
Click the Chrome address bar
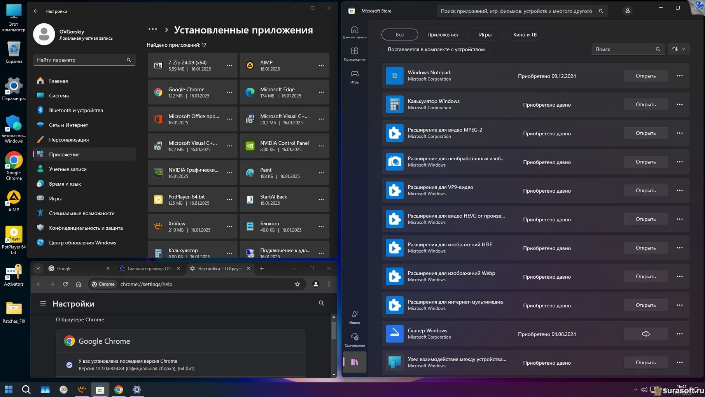coord(196,284)
